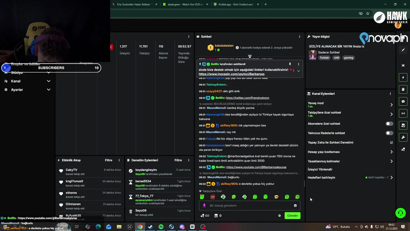
Task: Click the chill stream tag
Action: coord(336,58)
